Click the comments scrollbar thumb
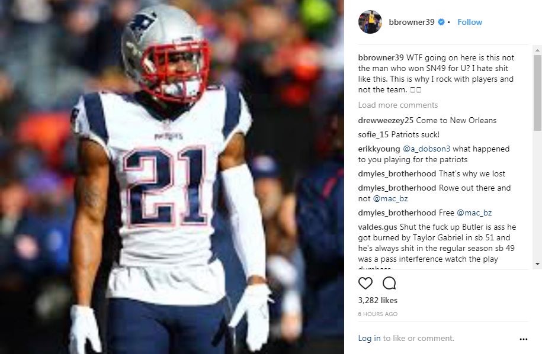Viewport: 542px width, 354px height. tap(537, 92)
